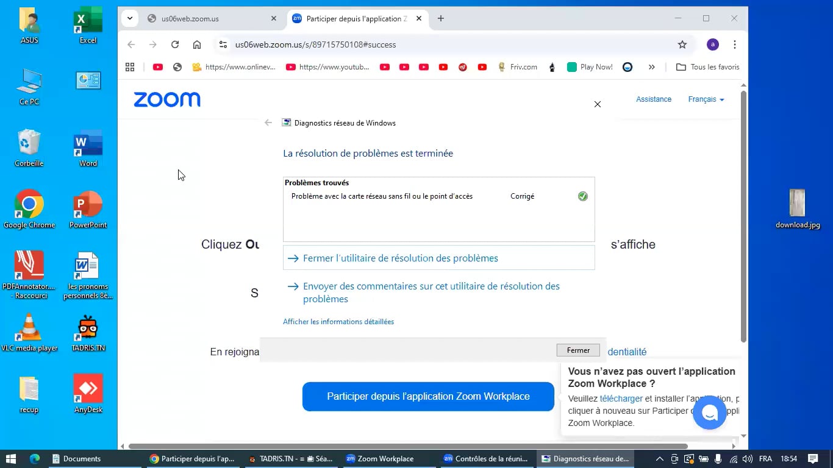Viewport: 833px width, 468px height.
Task: Select the PDFAnnotator shortcut icon
Action: [29, 275]
